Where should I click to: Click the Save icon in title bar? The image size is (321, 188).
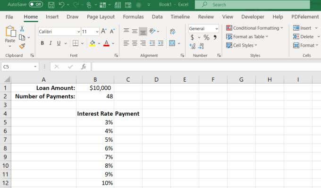[x=51, y=5]
